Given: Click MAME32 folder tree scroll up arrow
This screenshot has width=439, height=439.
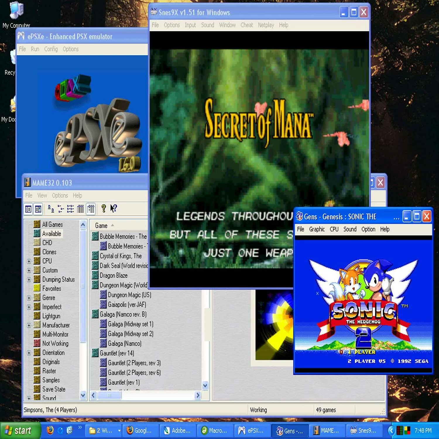Looking at the screenshot, I should [83, 225].
